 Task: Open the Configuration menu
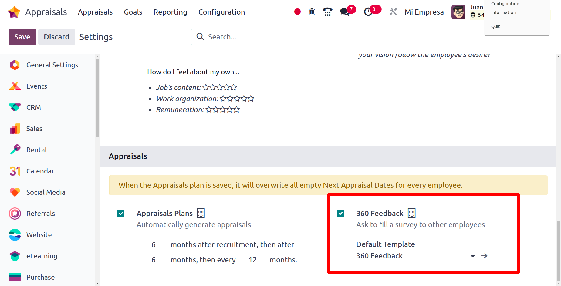(x=221, y=12)
